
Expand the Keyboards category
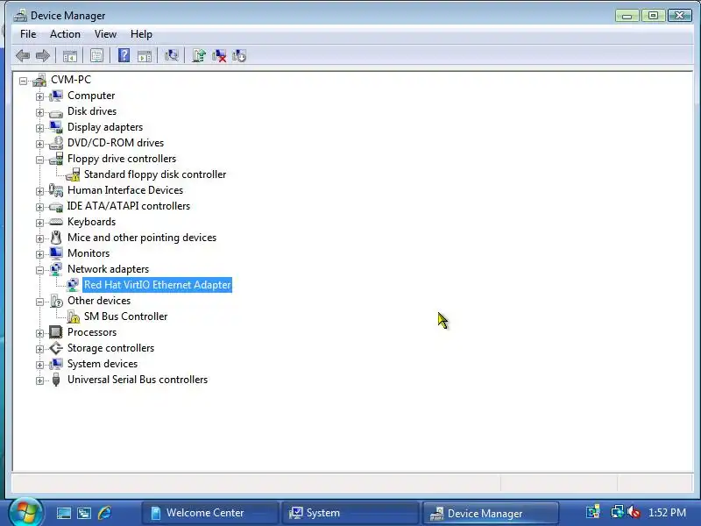[x=39, y=223]
